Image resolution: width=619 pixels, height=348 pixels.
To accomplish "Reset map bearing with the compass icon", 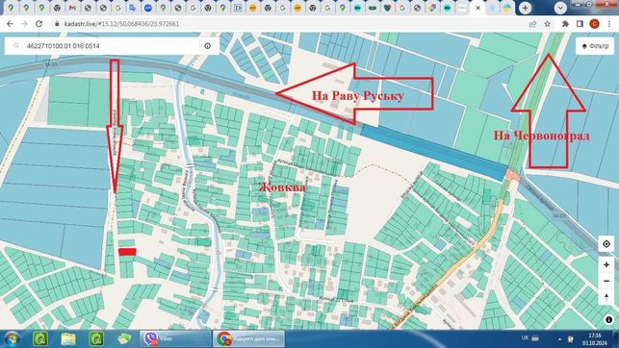I will tap(606, 297).
